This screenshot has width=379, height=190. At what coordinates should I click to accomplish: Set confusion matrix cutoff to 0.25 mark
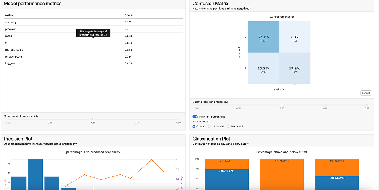click(239, 105)
